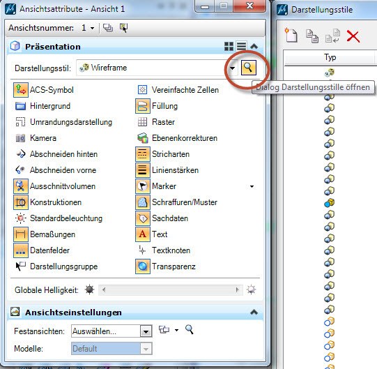The image size is (377, 369).
Task: Collapse the Ansichtseinstellungen section
Action: 254,312
